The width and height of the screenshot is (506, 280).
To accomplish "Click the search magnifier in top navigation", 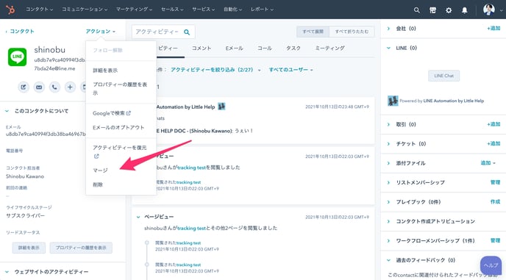I will pos(416,10).
